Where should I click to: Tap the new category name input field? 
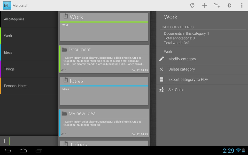tap(33, 141)
